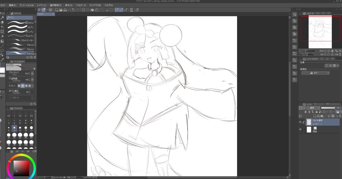
Task: Click the Clear layer icon
Action: coord(83,10)
